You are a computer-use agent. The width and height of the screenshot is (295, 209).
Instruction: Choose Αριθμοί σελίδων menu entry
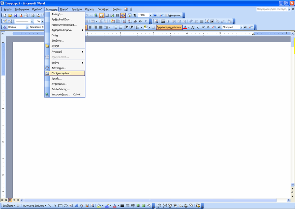[x=65, y=19]
